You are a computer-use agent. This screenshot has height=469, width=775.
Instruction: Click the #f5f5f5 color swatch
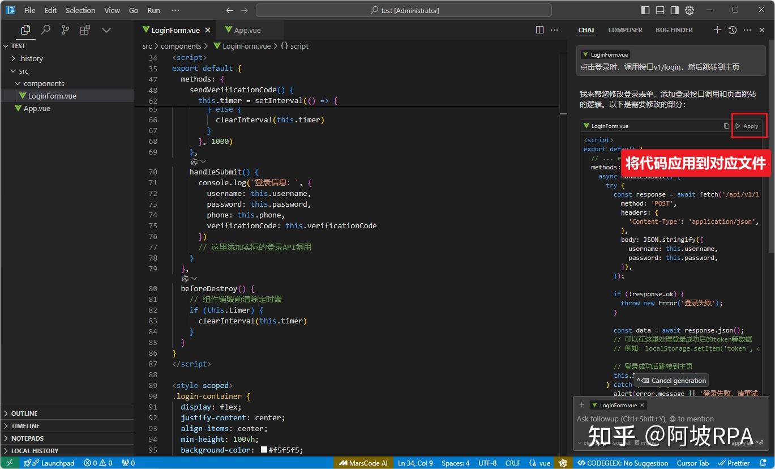pos(264,450)
